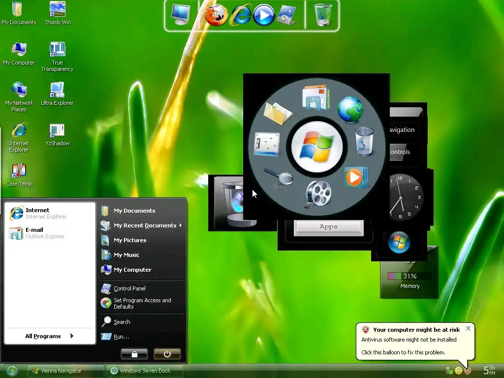Viewport: 504px width, 378px height.
Task: Open Control Panel from the Start menu
Action: pos(142,288)
